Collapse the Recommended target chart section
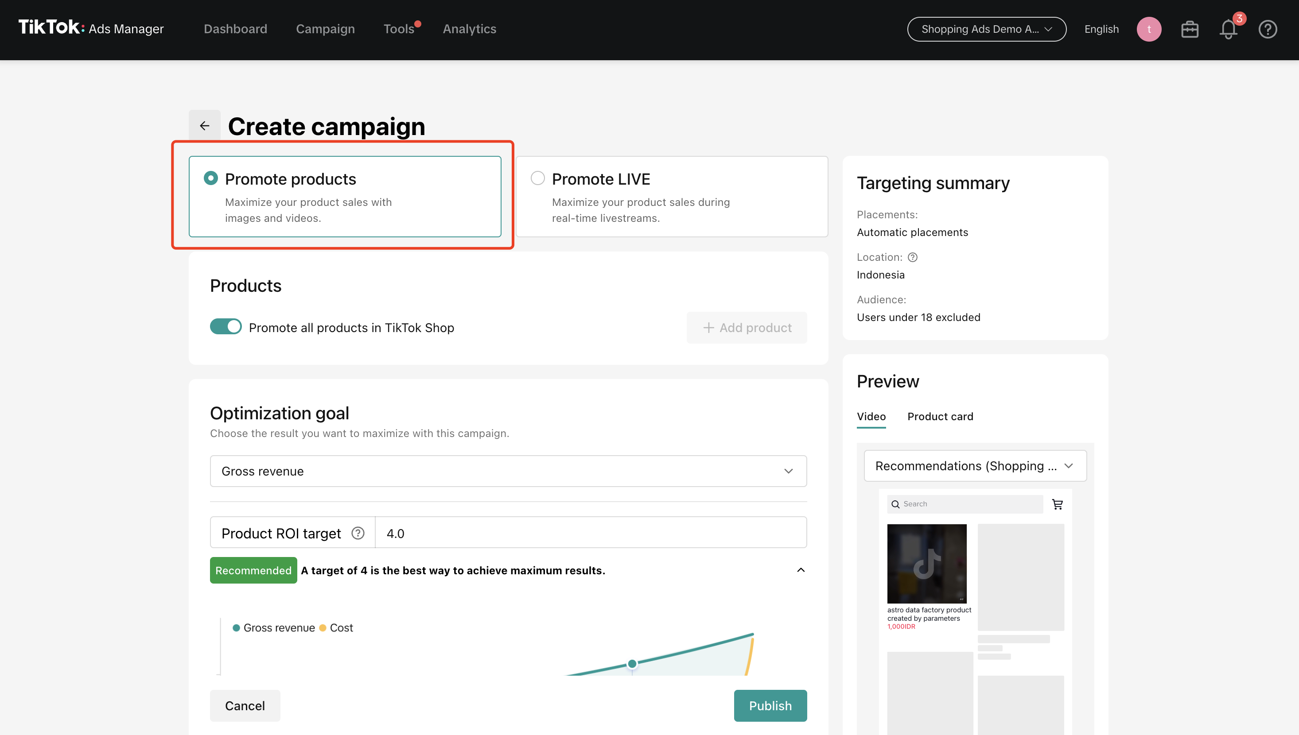Screen dimensions: 1299x735 point(801,570)
